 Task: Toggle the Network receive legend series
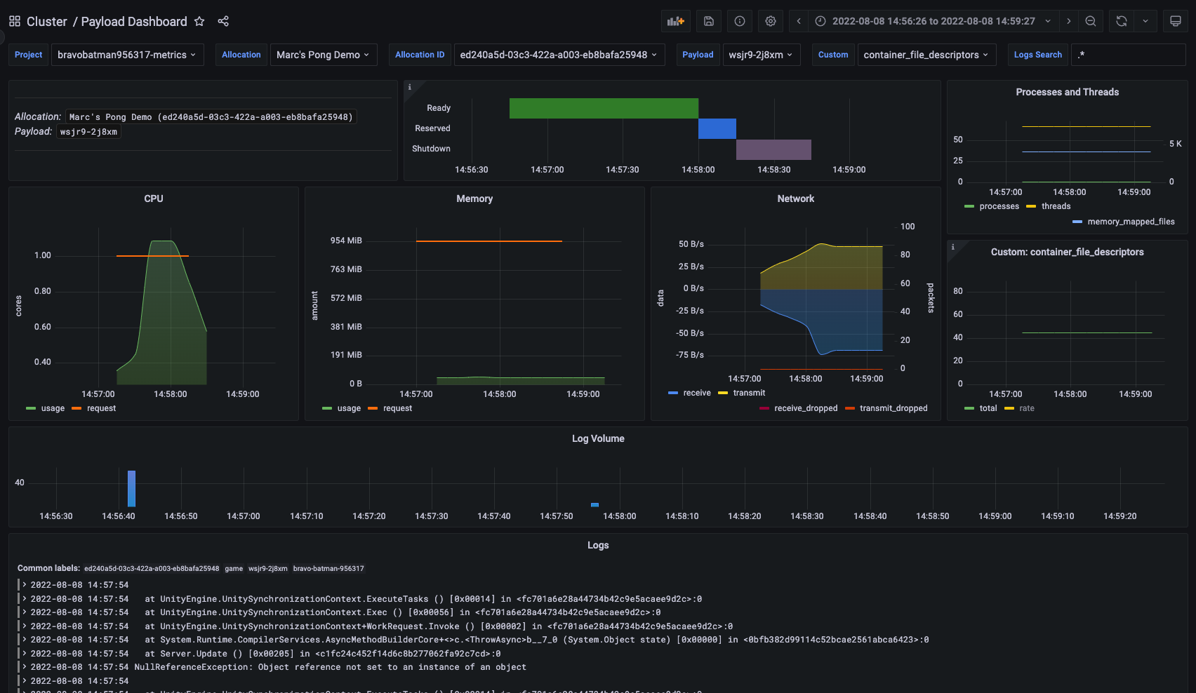pos(696,393)
